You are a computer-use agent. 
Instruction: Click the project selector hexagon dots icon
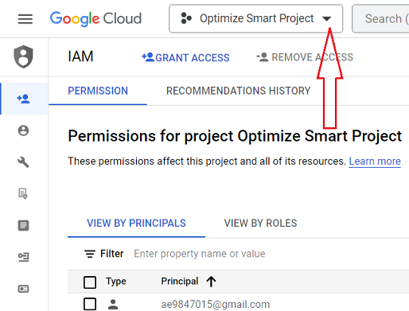click(x=186, y=18)
